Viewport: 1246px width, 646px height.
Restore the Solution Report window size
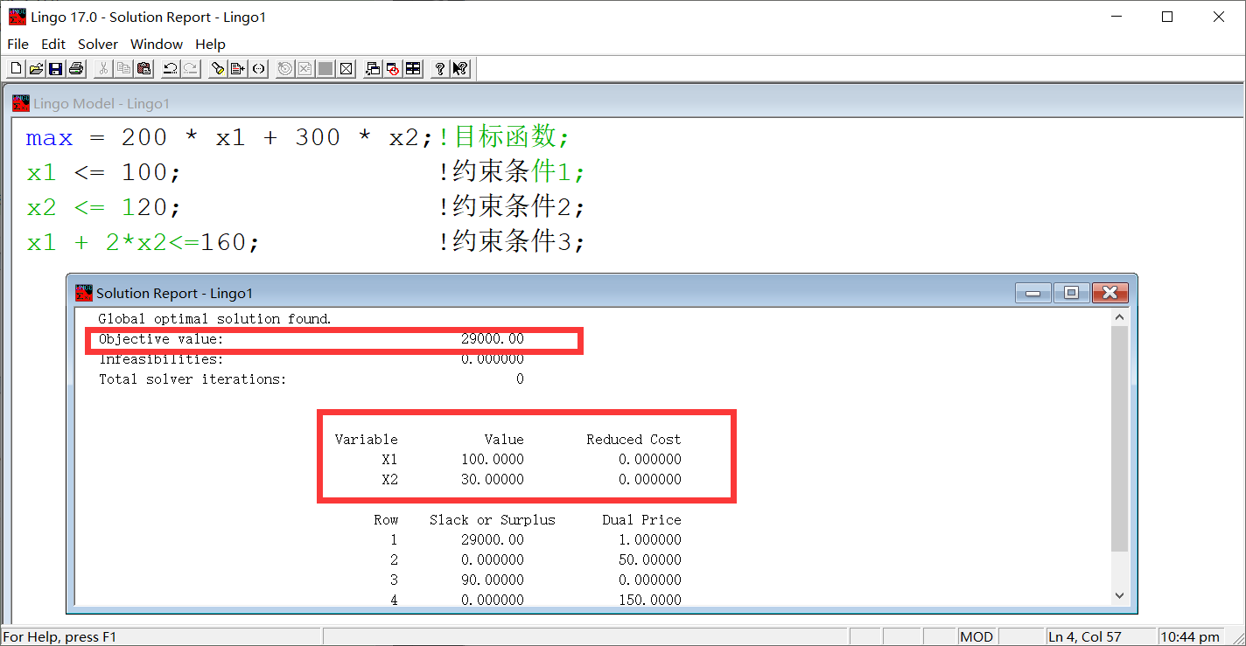[1071, 293]
